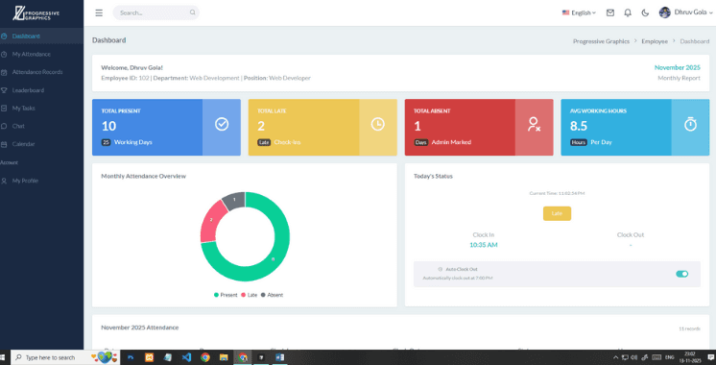Click the US flag icon

[x=565, y=12]
